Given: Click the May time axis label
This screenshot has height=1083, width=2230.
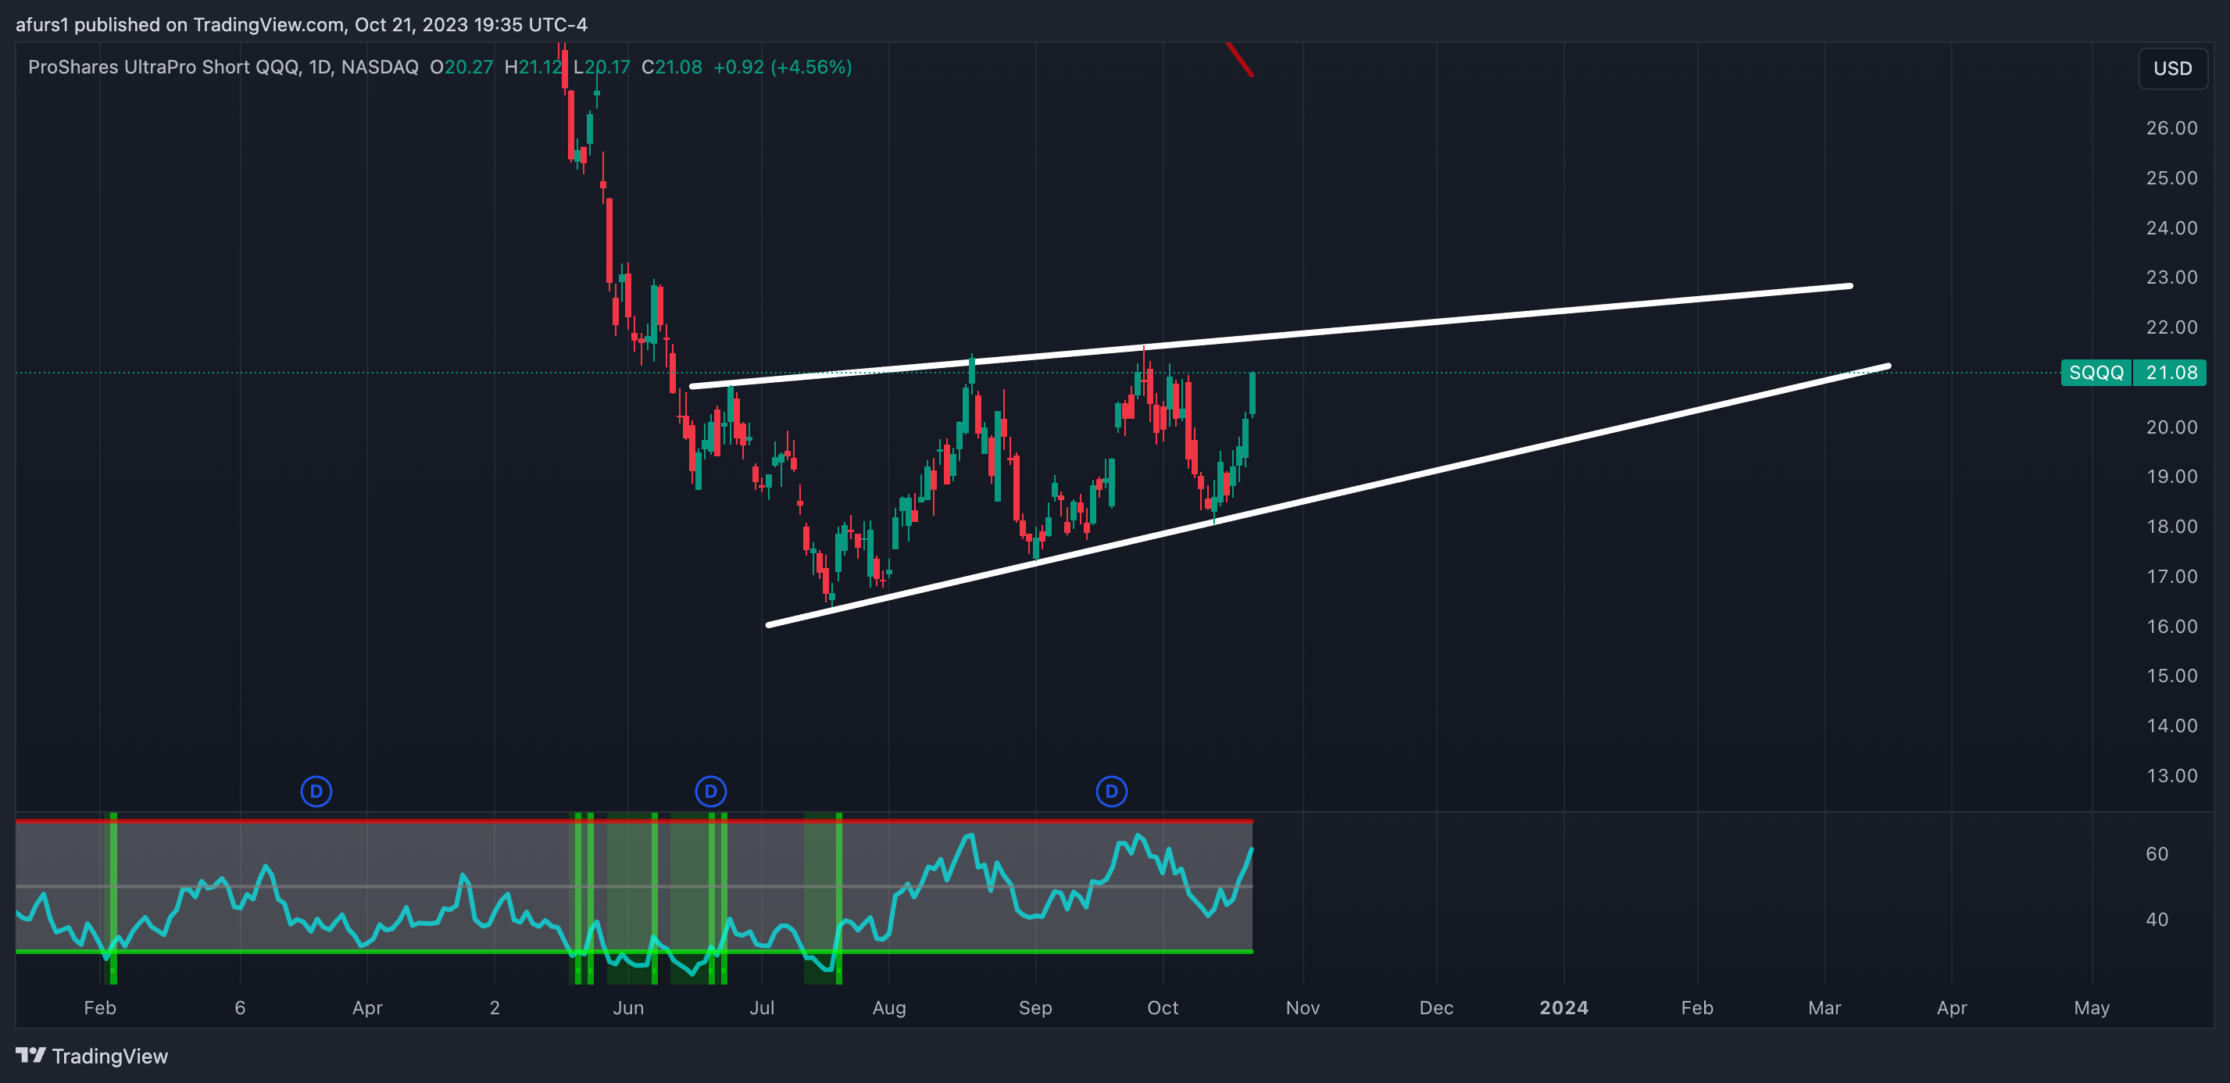Looking at the screenshot, I should 2092,1008.
